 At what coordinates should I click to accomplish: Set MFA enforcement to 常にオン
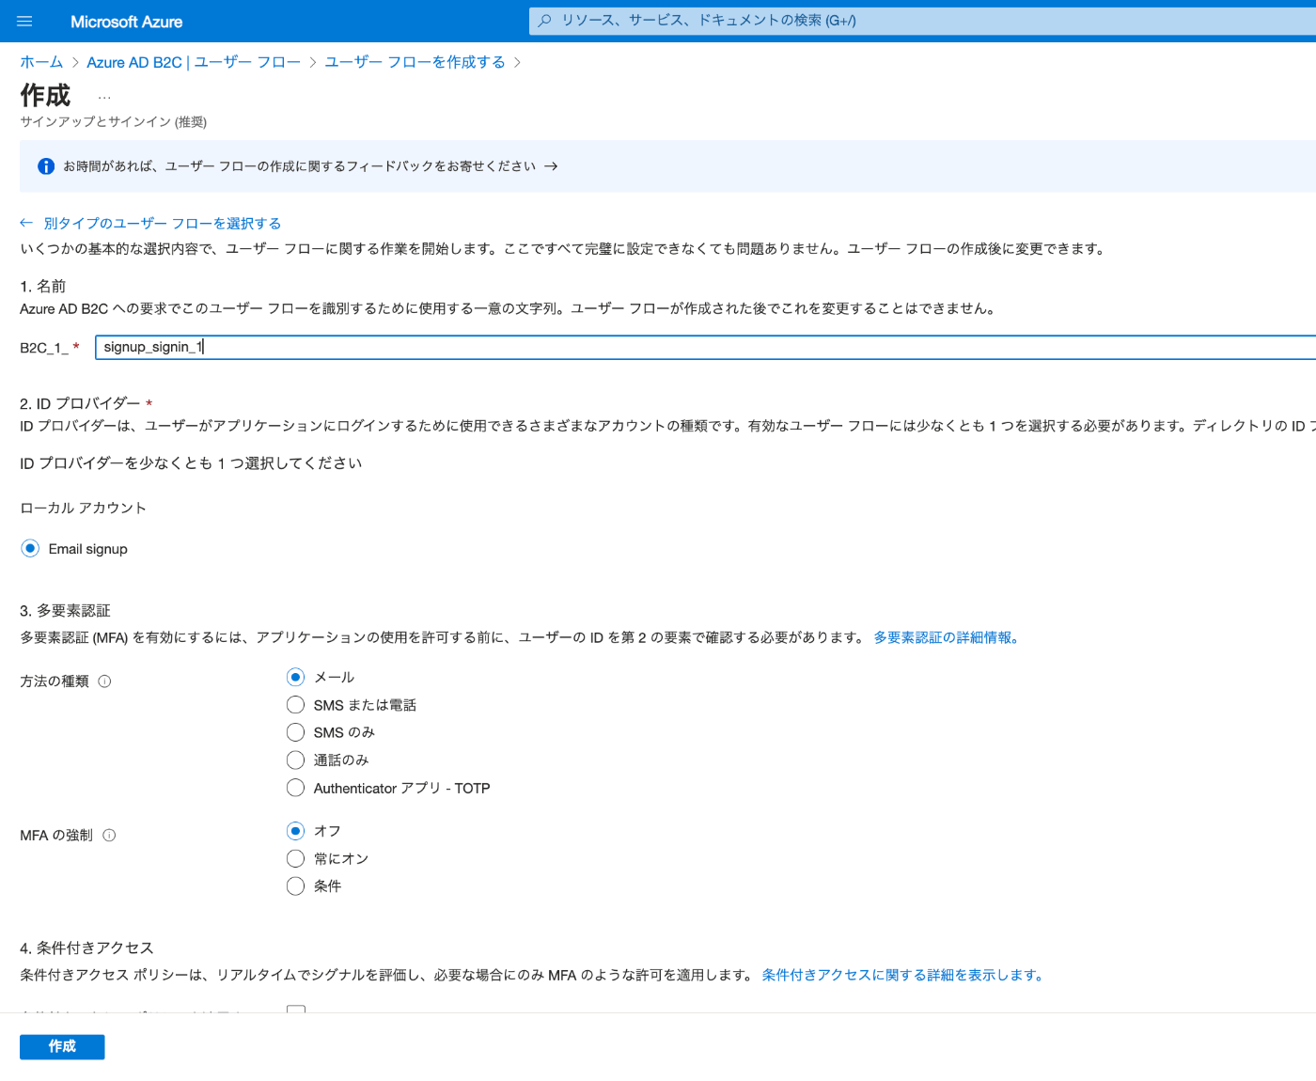(x=295, y=858)
